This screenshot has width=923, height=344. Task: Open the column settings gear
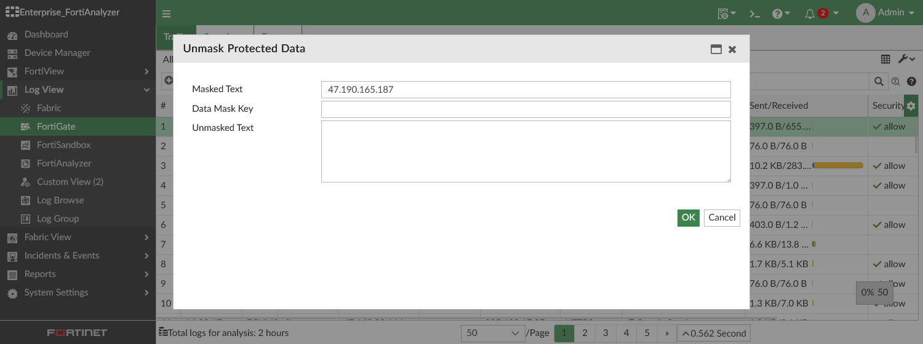pyautogui.click(x=911, y=106)
